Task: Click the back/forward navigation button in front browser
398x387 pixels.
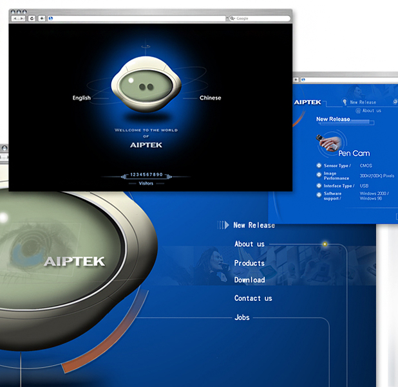Action: 19,19
